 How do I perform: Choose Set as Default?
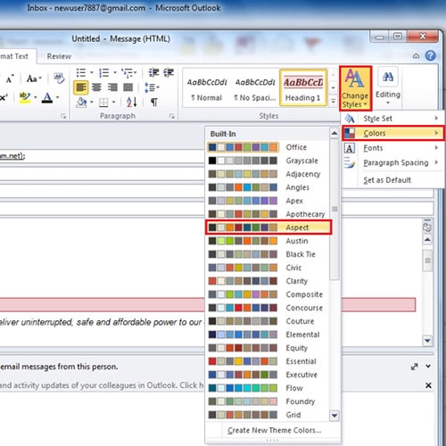click(x=392, y=180)
